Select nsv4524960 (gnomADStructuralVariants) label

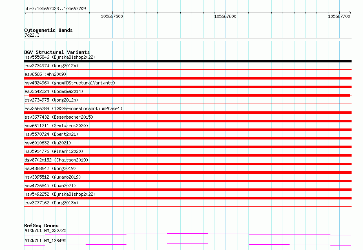70,83
